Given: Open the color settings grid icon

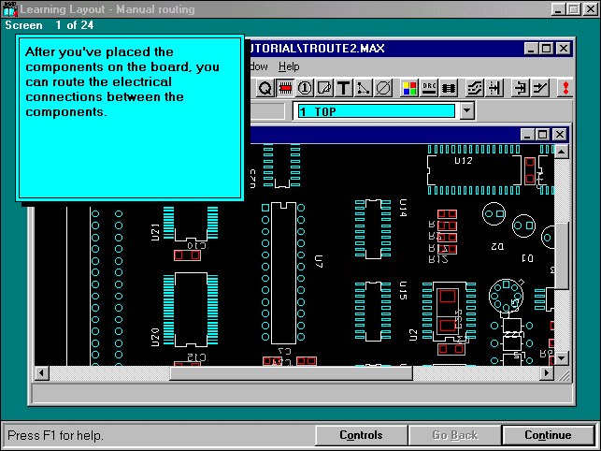Looking at the screenshot, I should click(409, 89).
